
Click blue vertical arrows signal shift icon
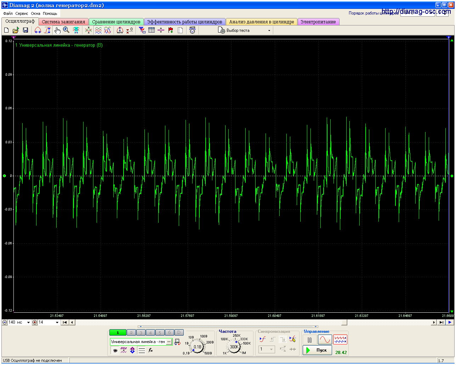132,350
